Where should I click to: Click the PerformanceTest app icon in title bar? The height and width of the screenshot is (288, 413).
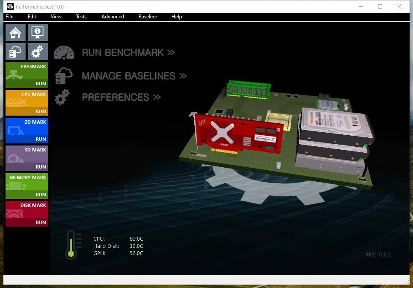10,6
